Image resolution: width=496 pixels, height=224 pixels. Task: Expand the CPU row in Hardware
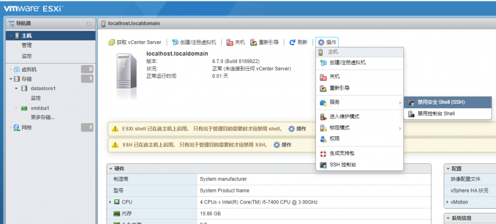(x=110, y=202)
